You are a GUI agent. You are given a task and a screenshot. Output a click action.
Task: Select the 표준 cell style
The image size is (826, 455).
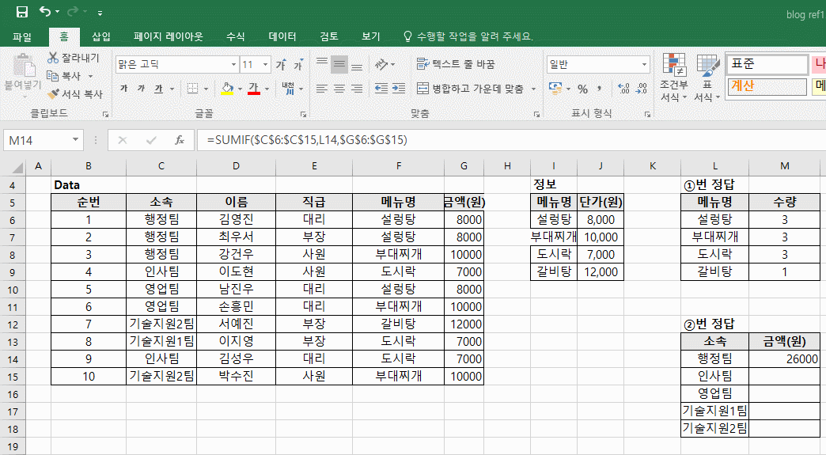tap(767, 64)
